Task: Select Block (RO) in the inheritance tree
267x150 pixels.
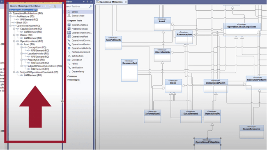Action: (22, 23)
